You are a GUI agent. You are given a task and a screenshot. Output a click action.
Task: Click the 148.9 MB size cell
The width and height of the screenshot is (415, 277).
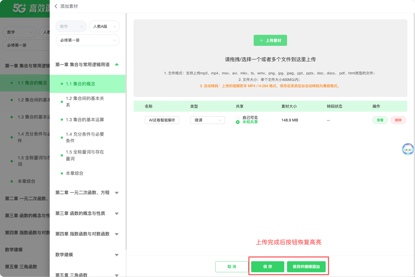[x=290, y=120]
